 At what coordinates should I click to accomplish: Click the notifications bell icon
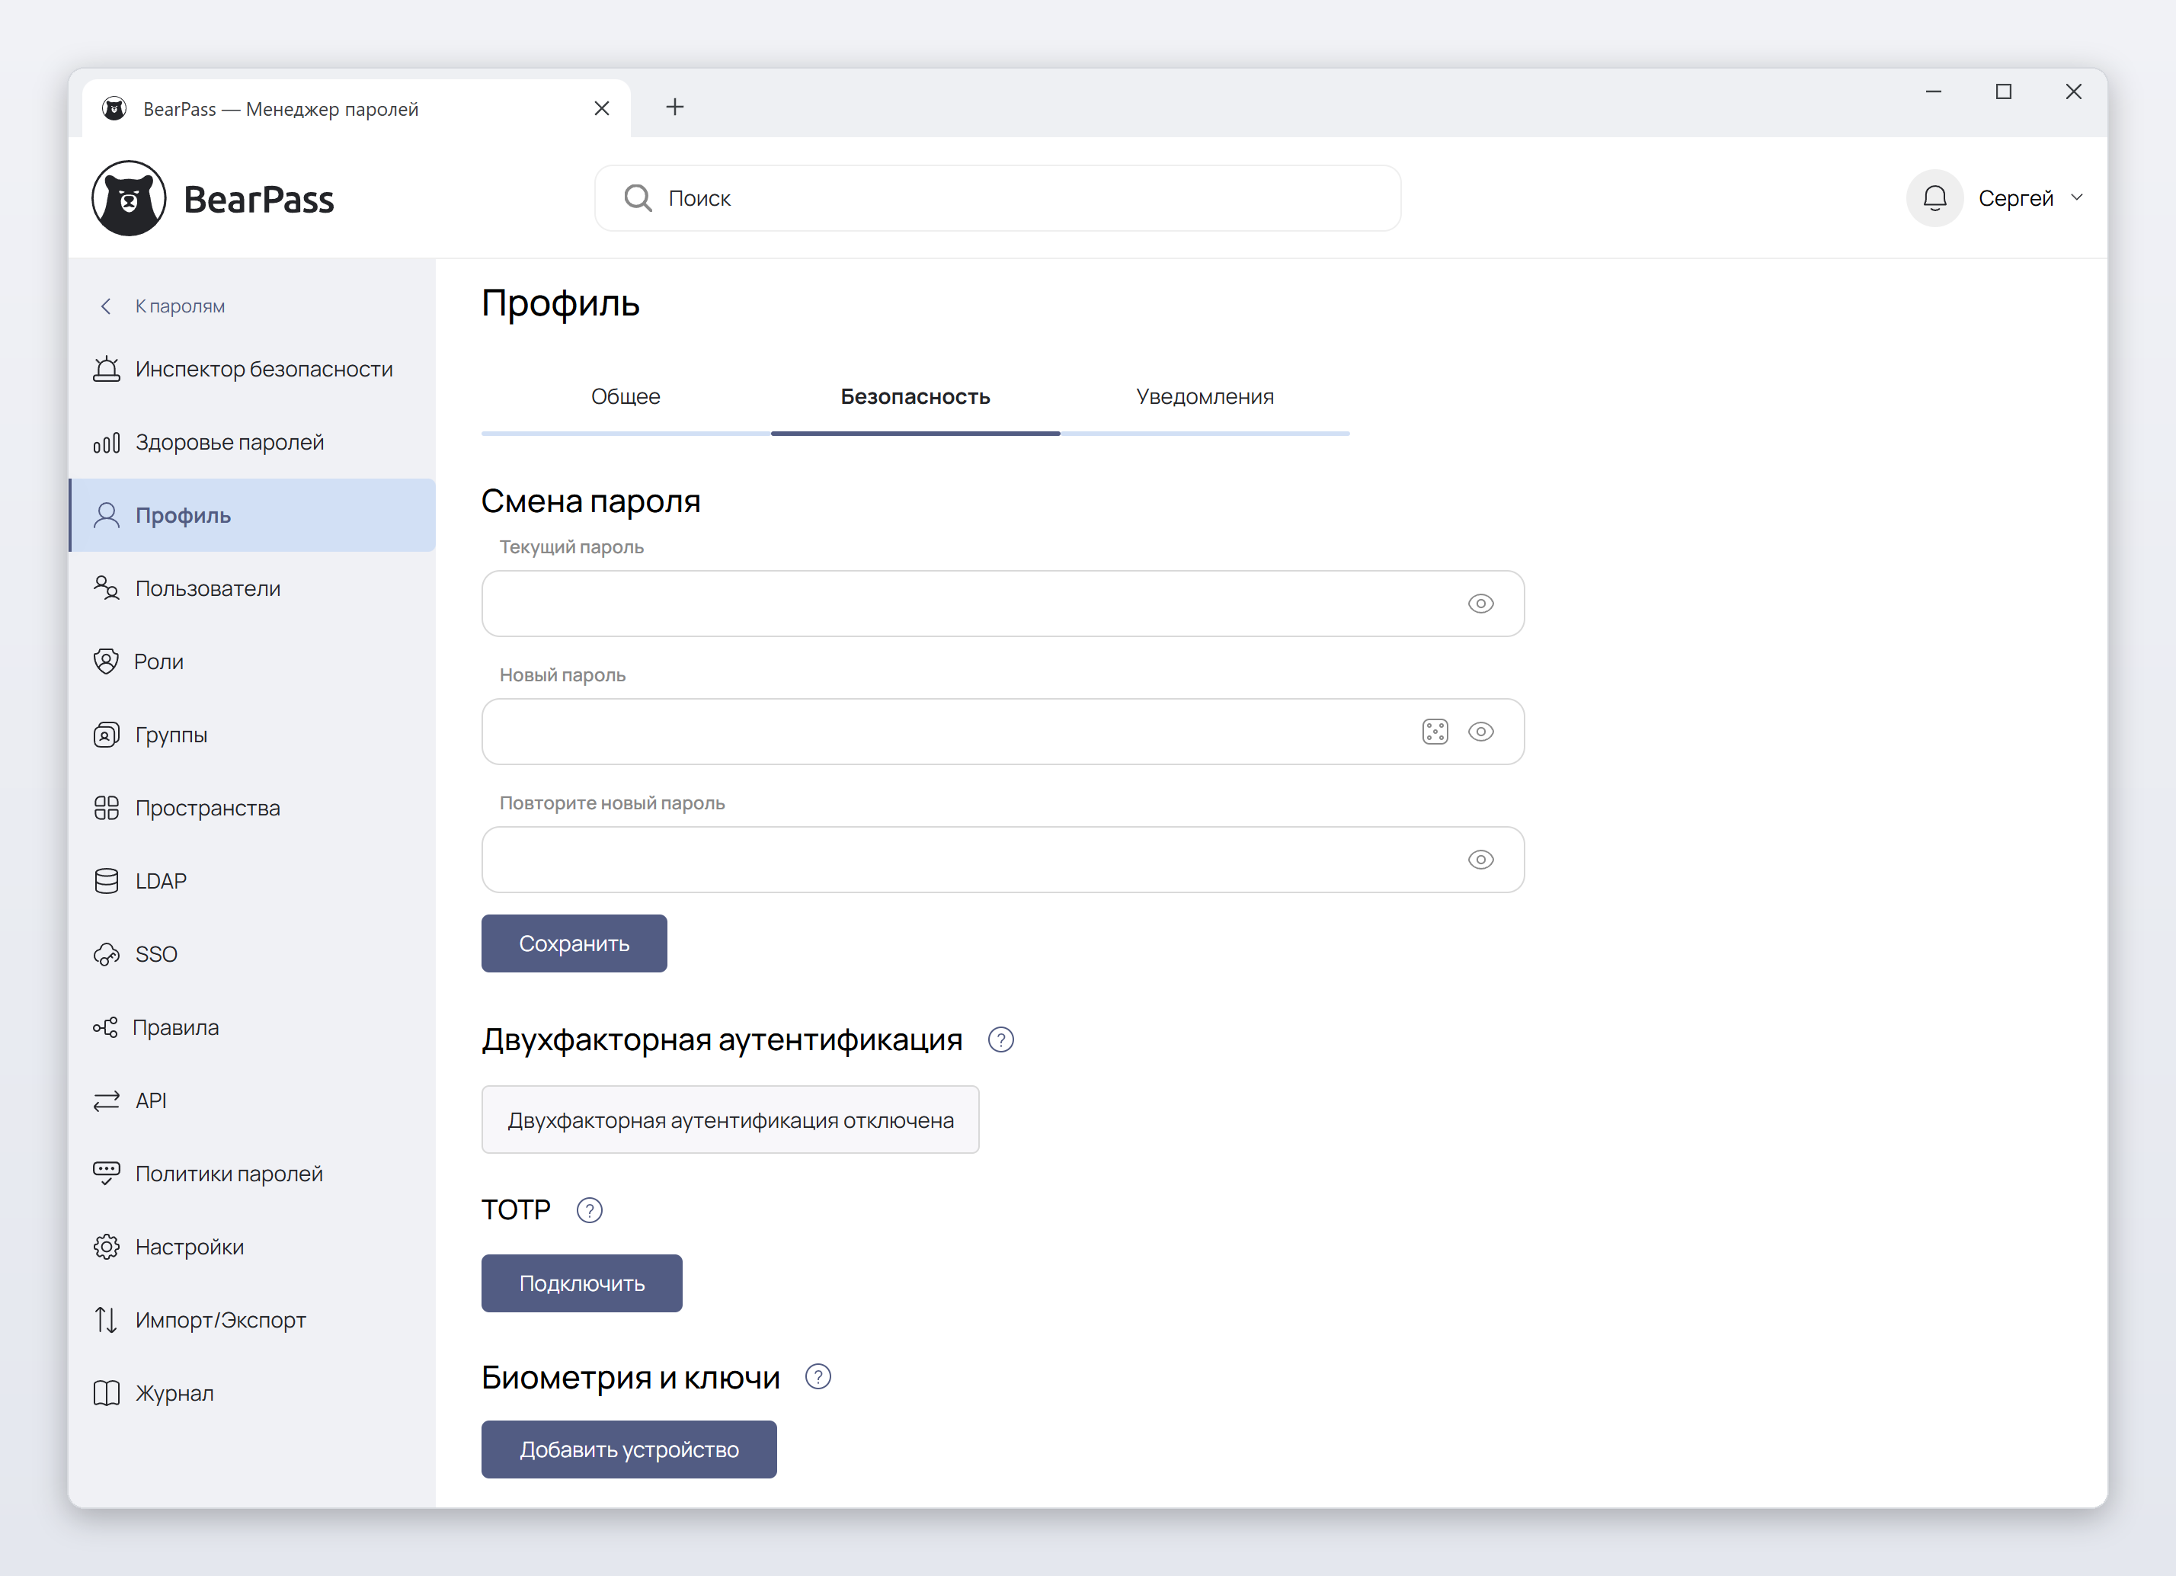(x=1934, y=199)
